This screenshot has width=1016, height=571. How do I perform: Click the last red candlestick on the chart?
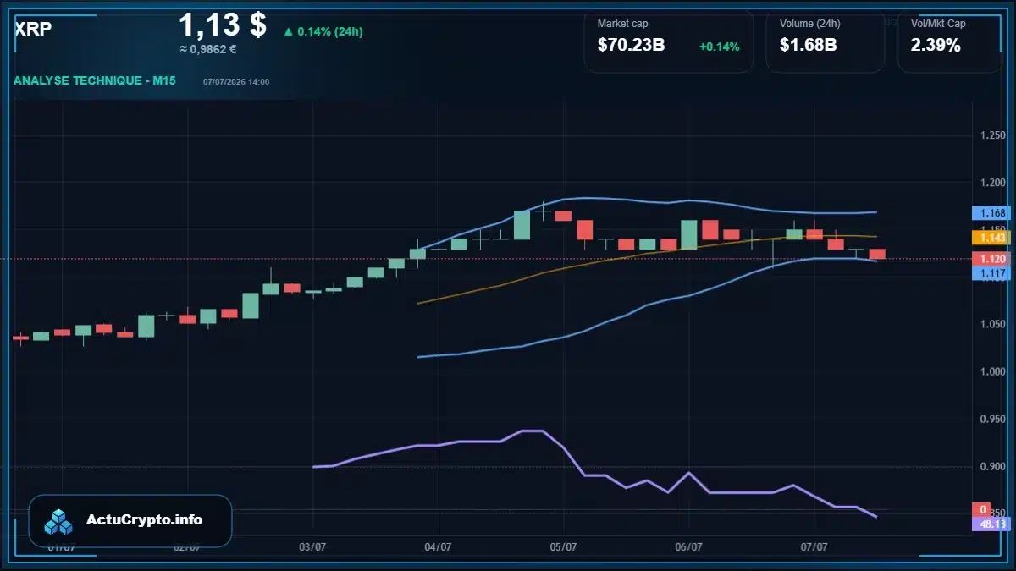point(877,254)
